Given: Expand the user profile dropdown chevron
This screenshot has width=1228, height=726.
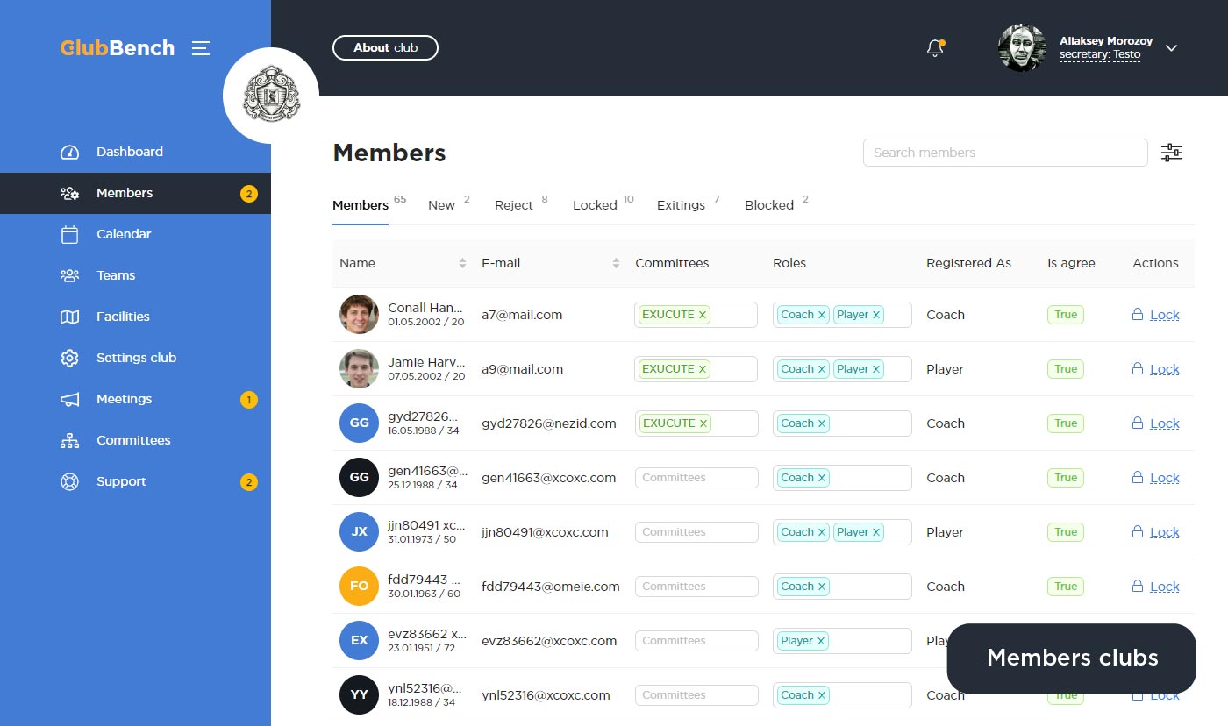Looking at the screenshot, I should [x=1171, y=48].
